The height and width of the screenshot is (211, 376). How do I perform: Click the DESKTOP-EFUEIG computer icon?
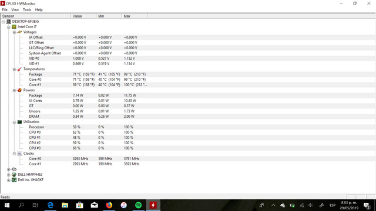[9, 22]
